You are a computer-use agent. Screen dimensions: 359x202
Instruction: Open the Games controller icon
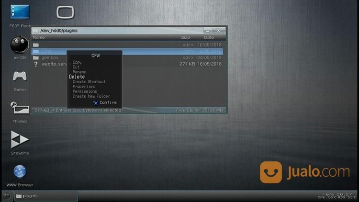pos(20,77)
